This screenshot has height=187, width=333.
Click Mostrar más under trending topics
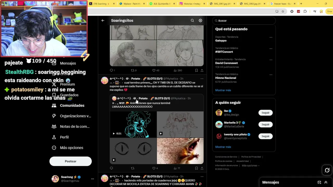tap(223, 90)
